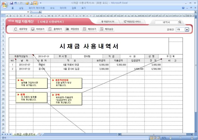Viewport: 198px width, 140px height.
Task: Open the Undo history dropdown arrow
Action: (18, 3)
